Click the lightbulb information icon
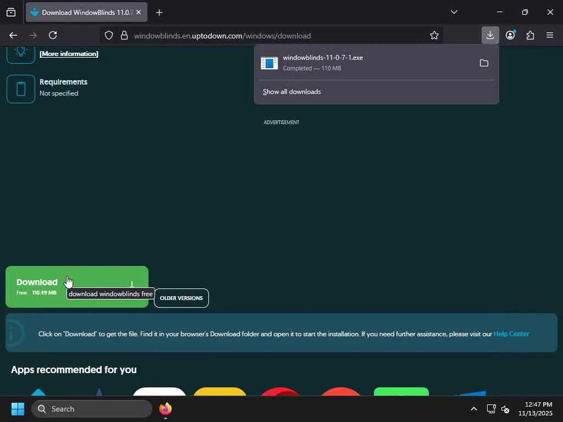 click(x=21, y=54)
